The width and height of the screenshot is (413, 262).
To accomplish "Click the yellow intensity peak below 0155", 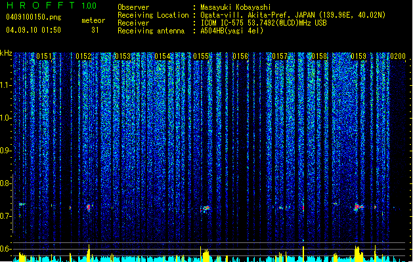I will tap(206, 255).
